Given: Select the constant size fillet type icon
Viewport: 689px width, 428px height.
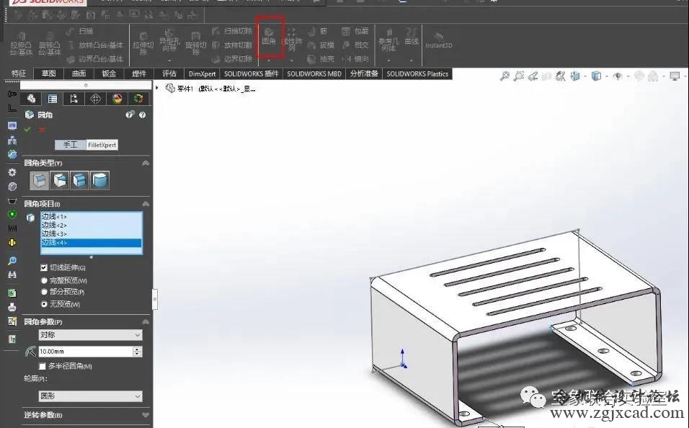Looking at the screenshot, I should (39, 180).
